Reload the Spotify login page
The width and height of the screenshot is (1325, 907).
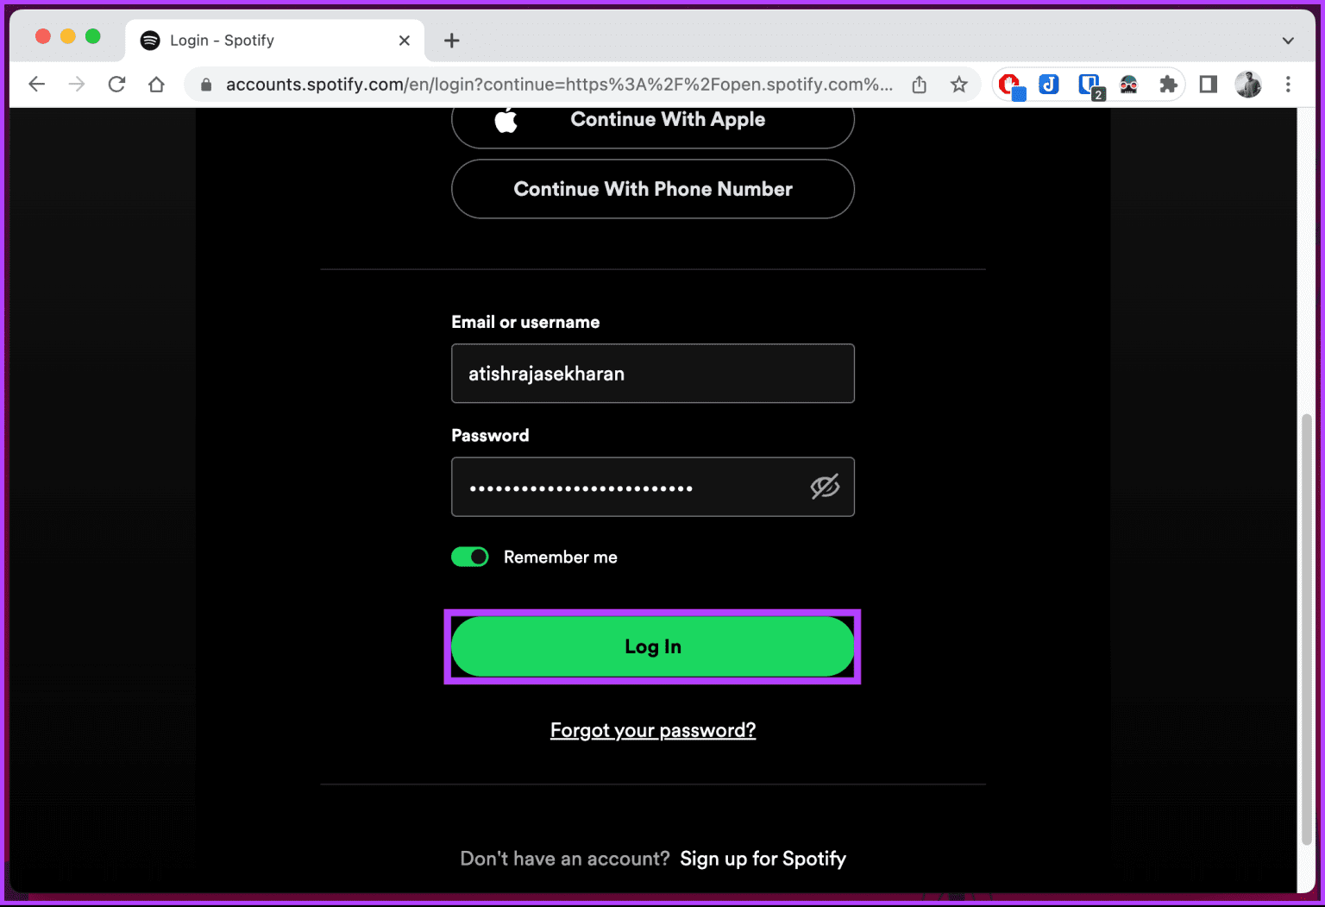(116, 84)
